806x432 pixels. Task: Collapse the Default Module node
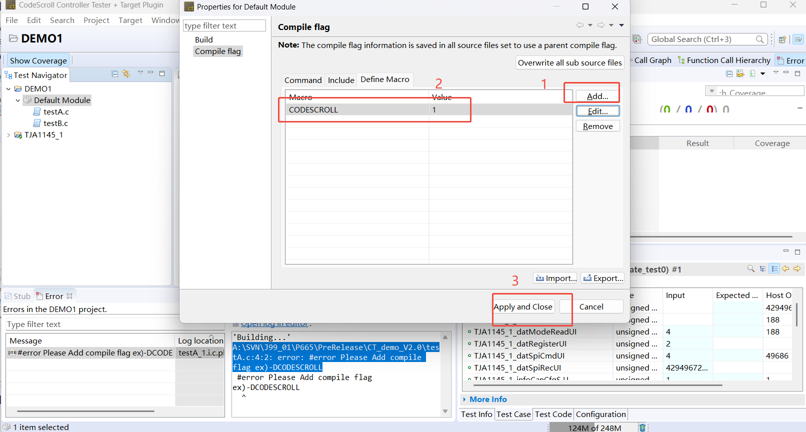point(18,100)
